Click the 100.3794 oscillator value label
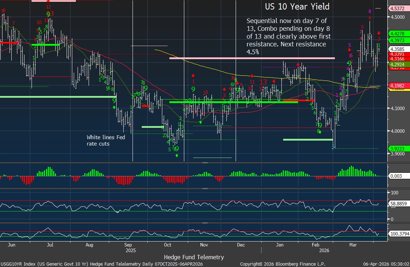The width and height of the screenshot is (410, 267). click(x=399, y=234)
